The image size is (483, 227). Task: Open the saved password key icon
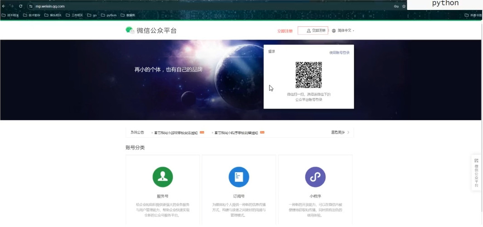point(396,6)
